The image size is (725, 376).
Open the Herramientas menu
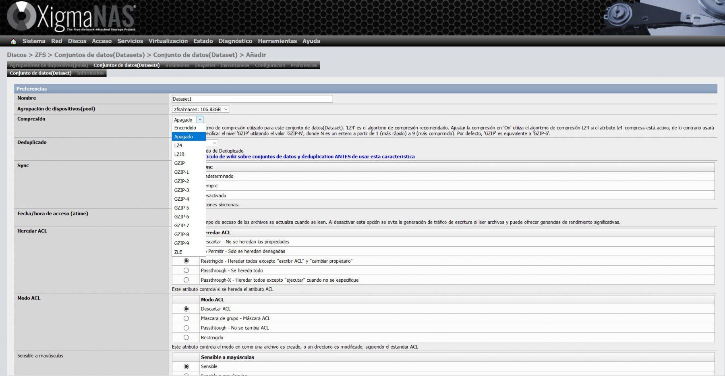click(277, 41)
